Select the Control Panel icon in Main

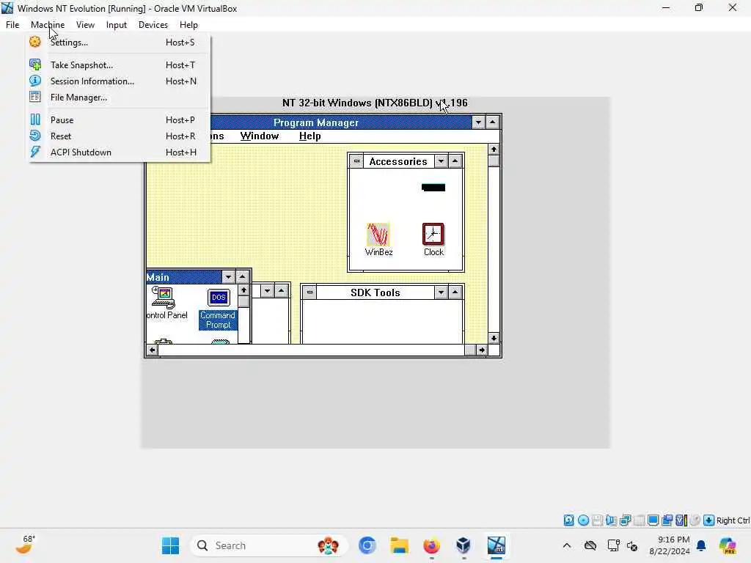tap(166, 303)
